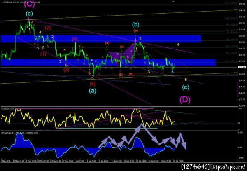Click the 11 Jun 13:00 time axis label

(x=117, y=161)
